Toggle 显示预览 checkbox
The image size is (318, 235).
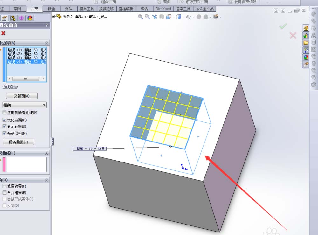(x=4, y=126)
